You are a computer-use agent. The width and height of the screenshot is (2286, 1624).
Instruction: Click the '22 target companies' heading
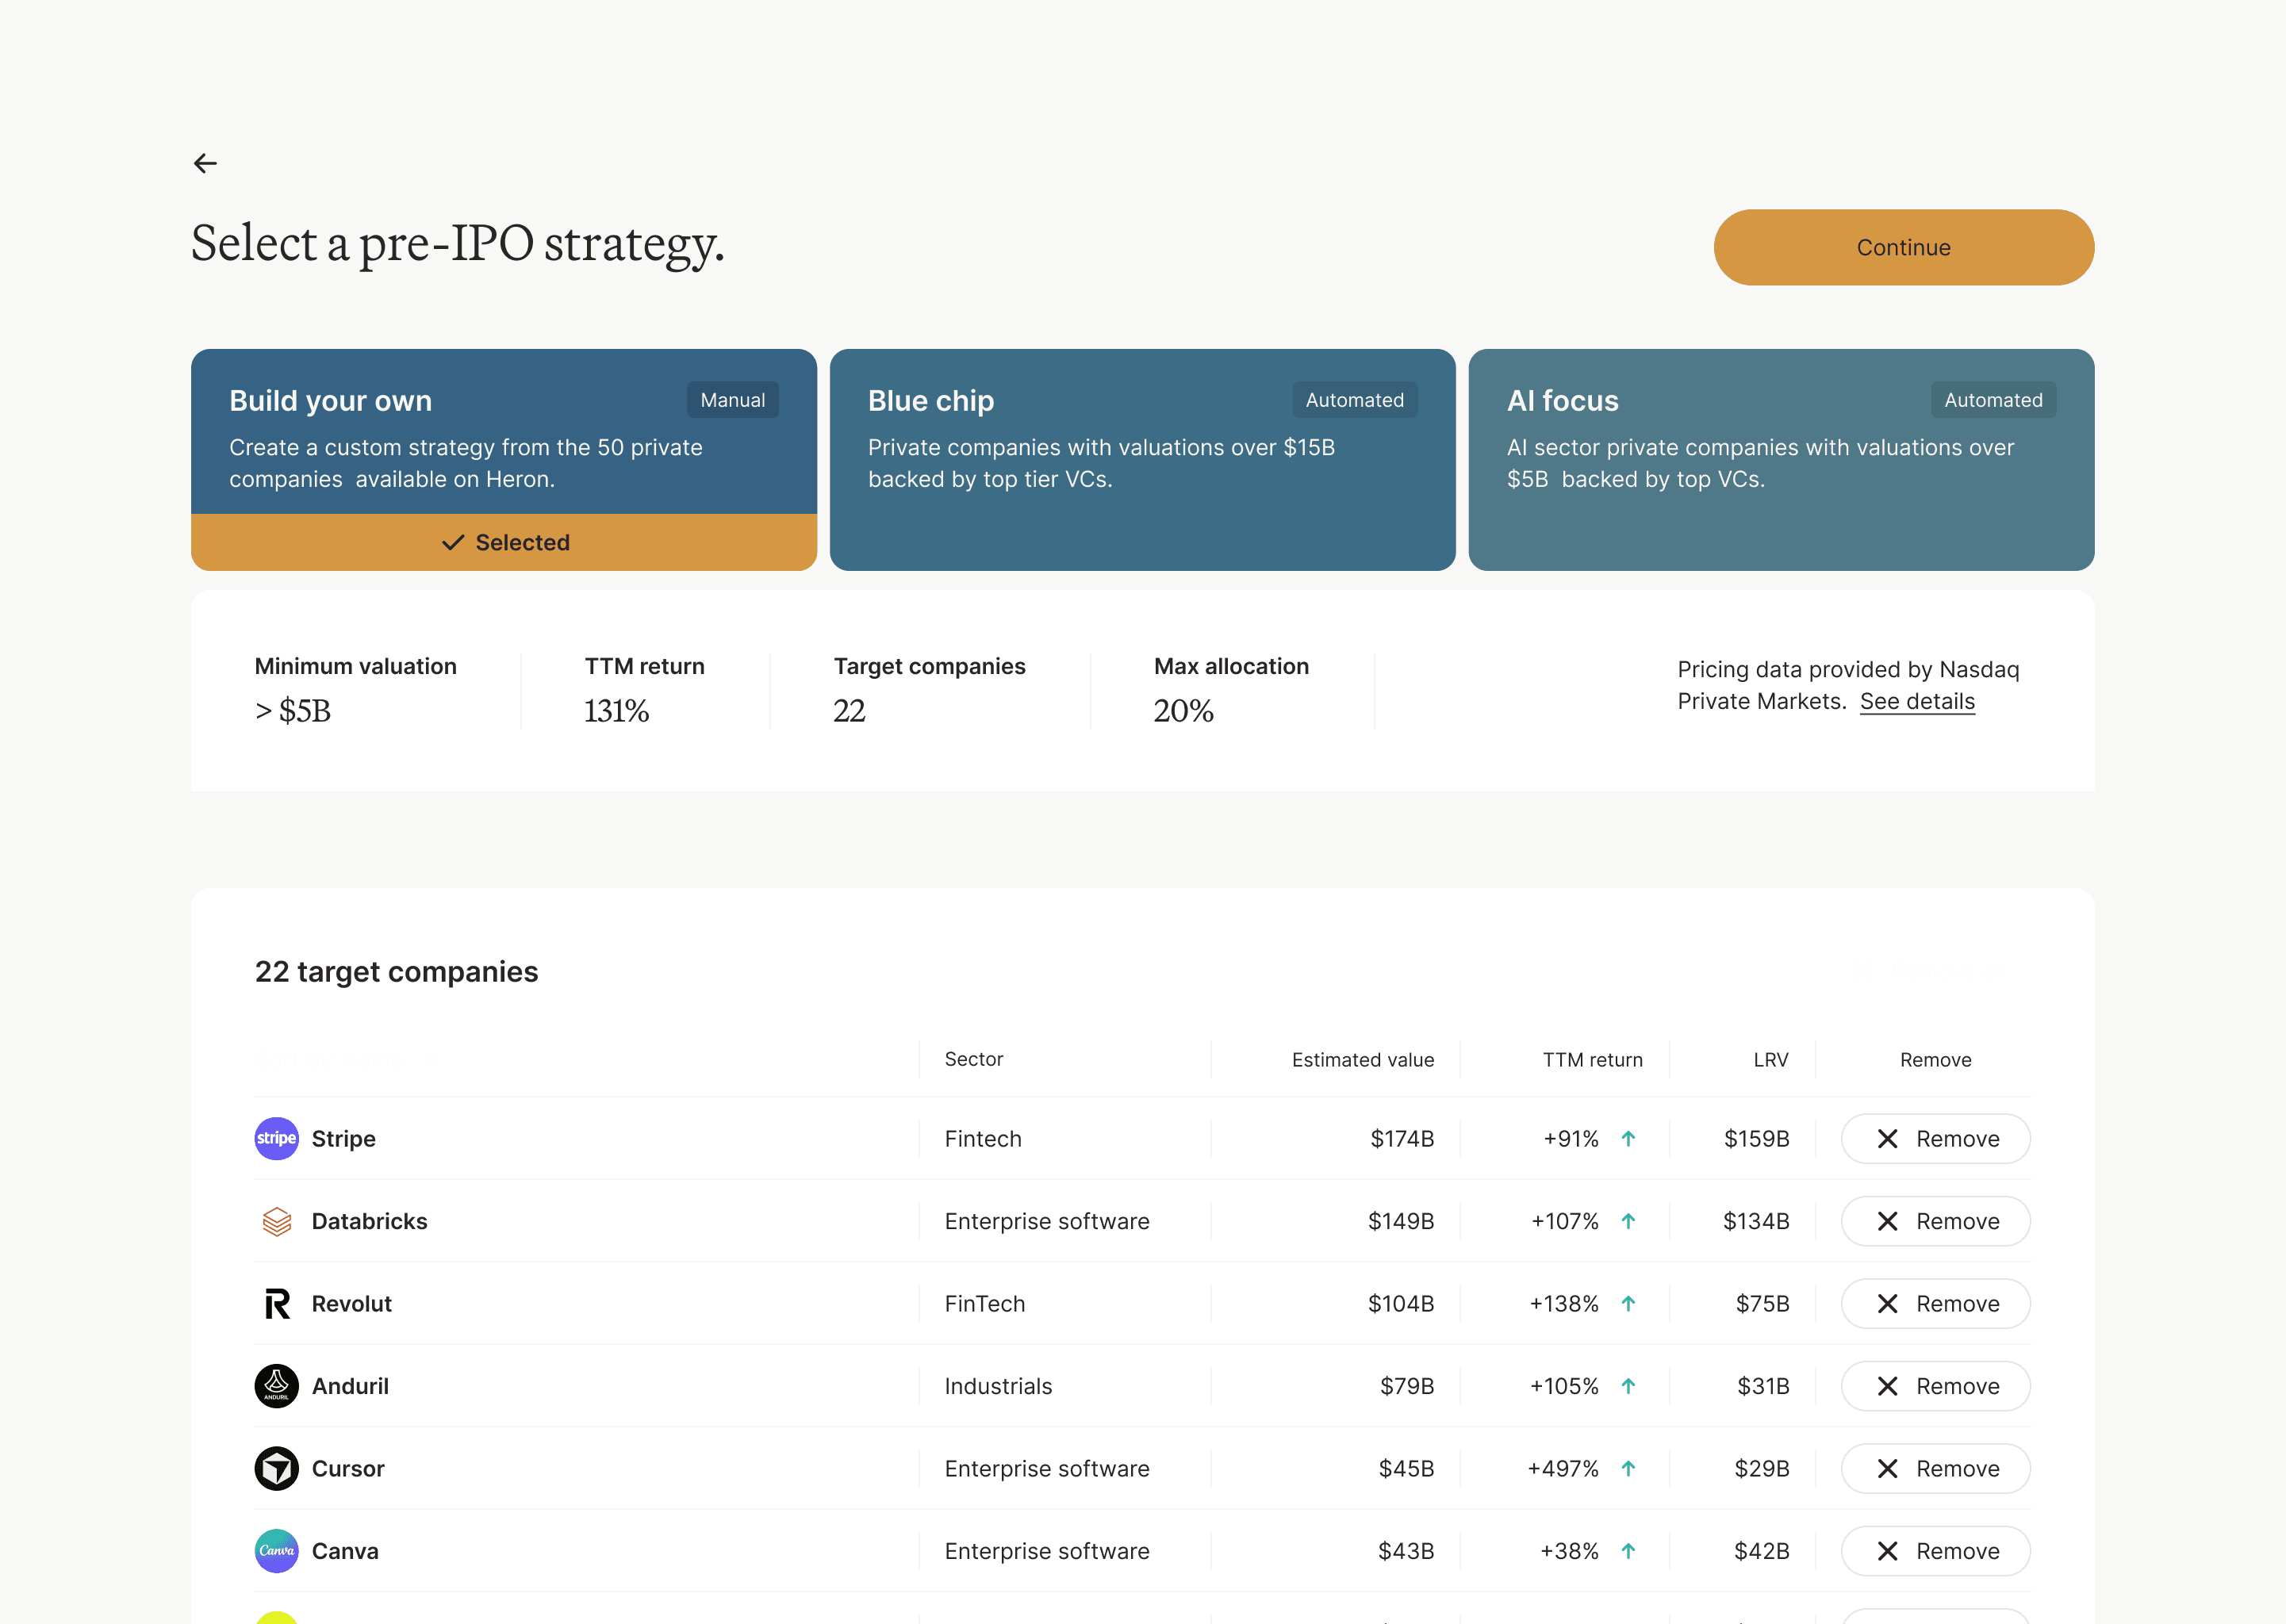point(396,972)
